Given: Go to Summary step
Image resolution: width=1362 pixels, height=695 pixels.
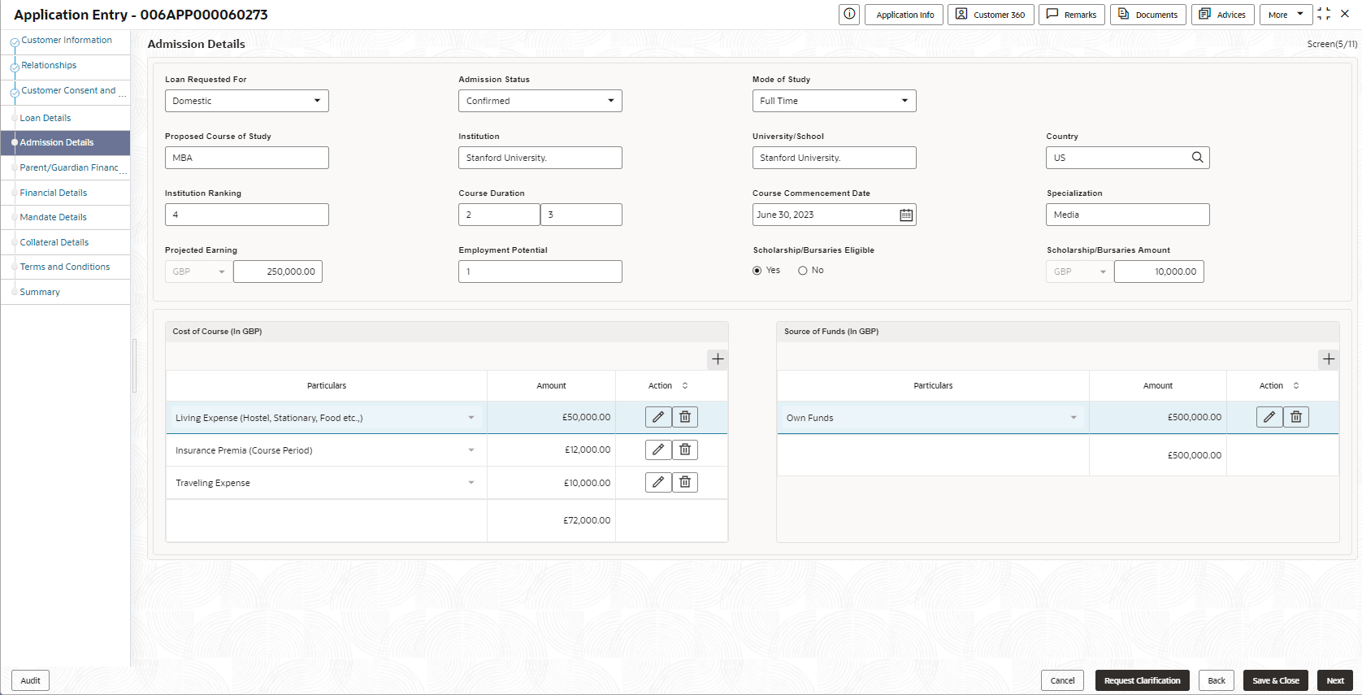Looking at the screenshot, I should pyautogui.click(x=40, y=292).
